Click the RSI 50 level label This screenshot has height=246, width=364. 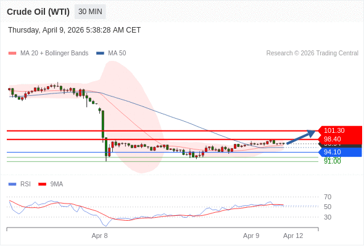[x=328, y=207]
